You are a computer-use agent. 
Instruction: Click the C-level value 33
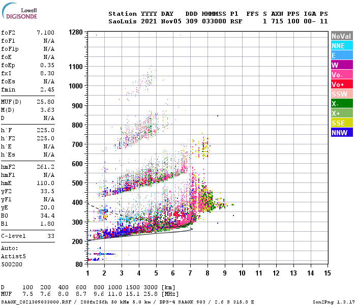pyautogui.click(x=51, y=236)
